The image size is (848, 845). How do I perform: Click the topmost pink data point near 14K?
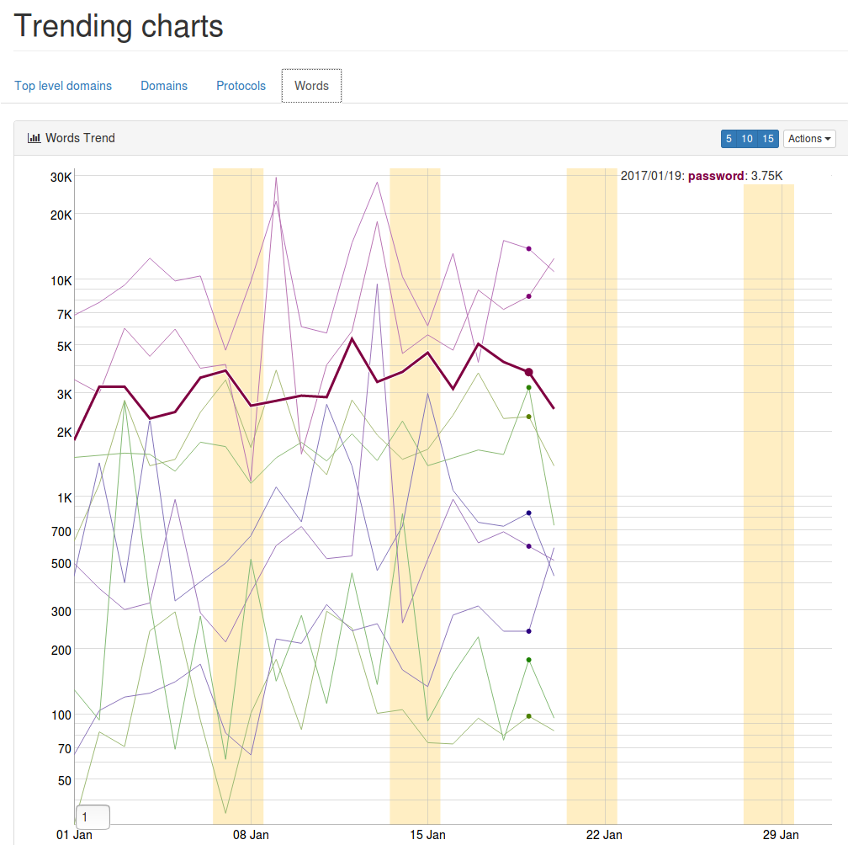point(528,249)
